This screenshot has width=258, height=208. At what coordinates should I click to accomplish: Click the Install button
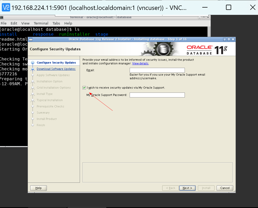(x=206, y=188)
